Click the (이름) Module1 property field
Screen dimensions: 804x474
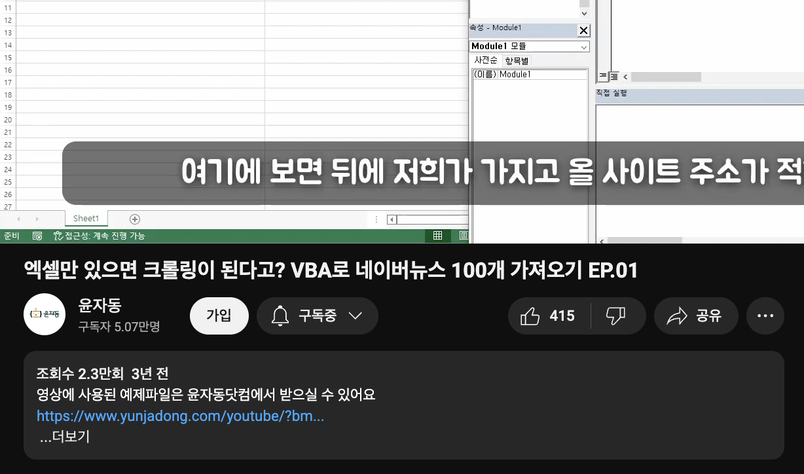(530, 75)
